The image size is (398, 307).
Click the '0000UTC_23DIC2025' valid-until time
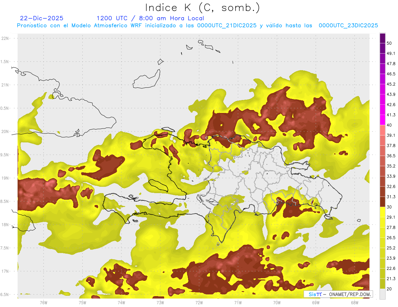pos(348,26)
